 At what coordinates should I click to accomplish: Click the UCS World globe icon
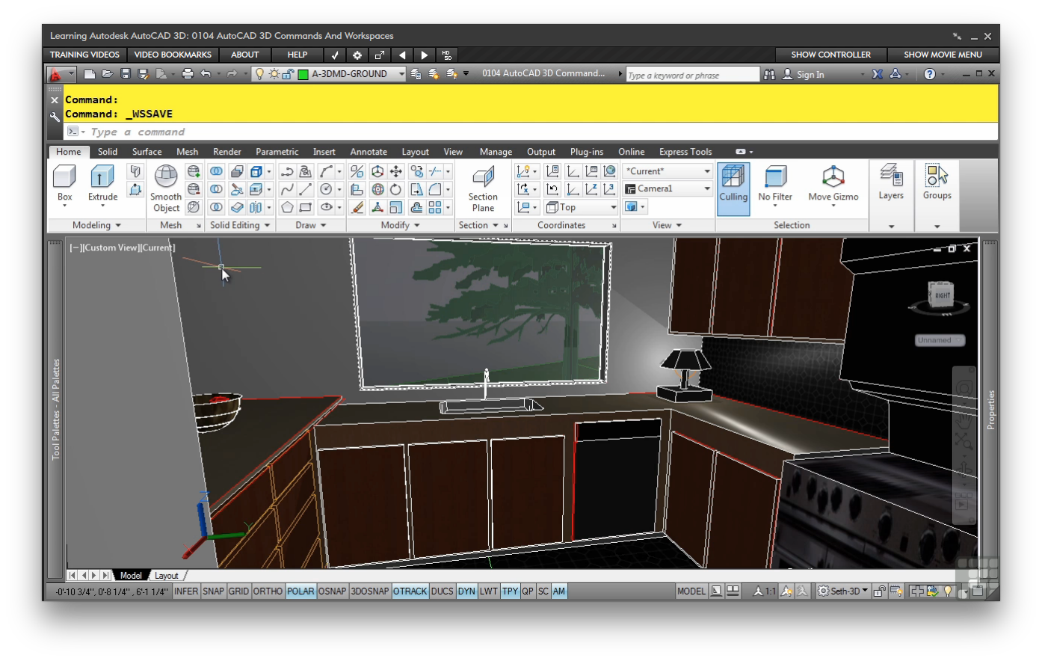(610, 171)
